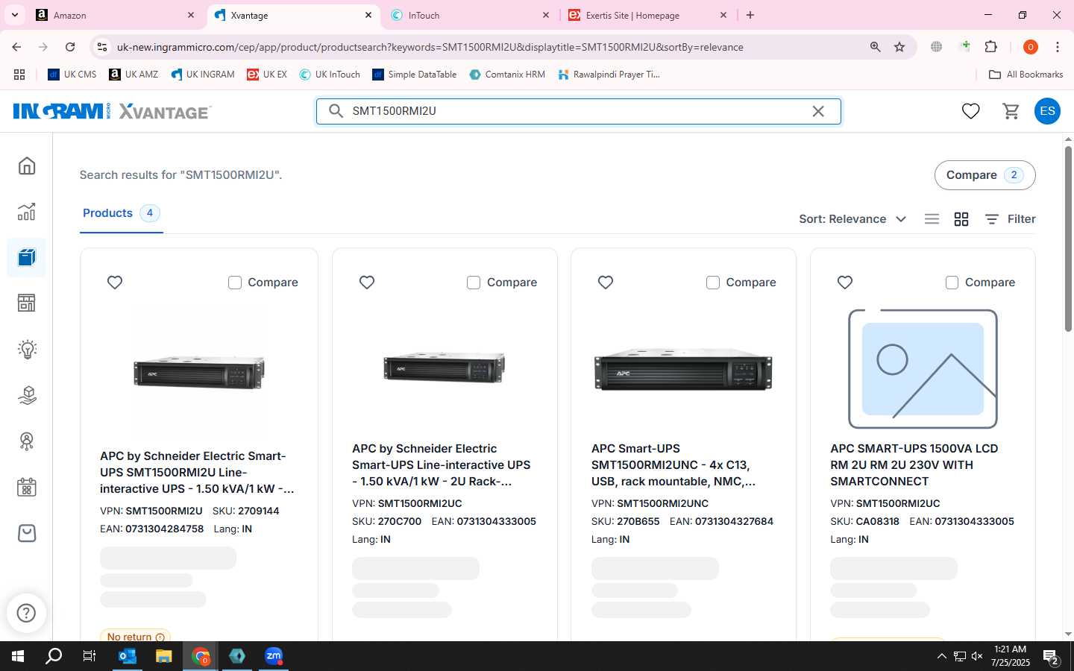Switch to grid view layout
This screenshot has width=1074, height=671.
961,219
